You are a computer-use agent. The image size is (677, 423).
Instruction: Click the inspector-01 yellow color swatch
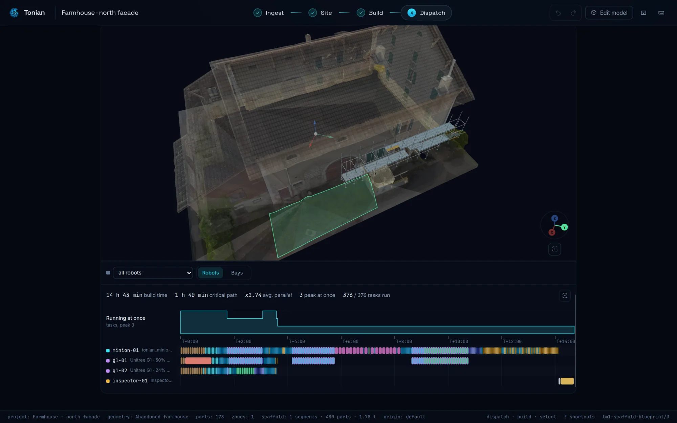pos(108,381)
